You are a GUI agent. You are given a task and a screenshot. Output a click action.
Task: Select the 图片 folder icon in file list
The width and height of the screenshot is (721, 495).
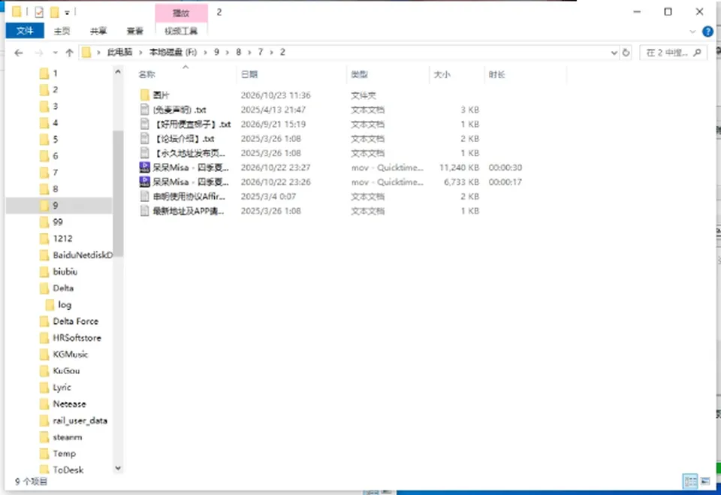[145, 95]
